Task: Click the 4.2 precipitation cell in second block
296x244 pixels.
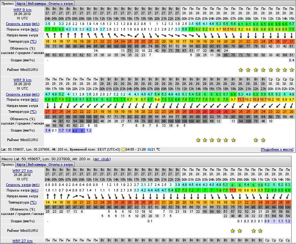Action: coord(75,130)
